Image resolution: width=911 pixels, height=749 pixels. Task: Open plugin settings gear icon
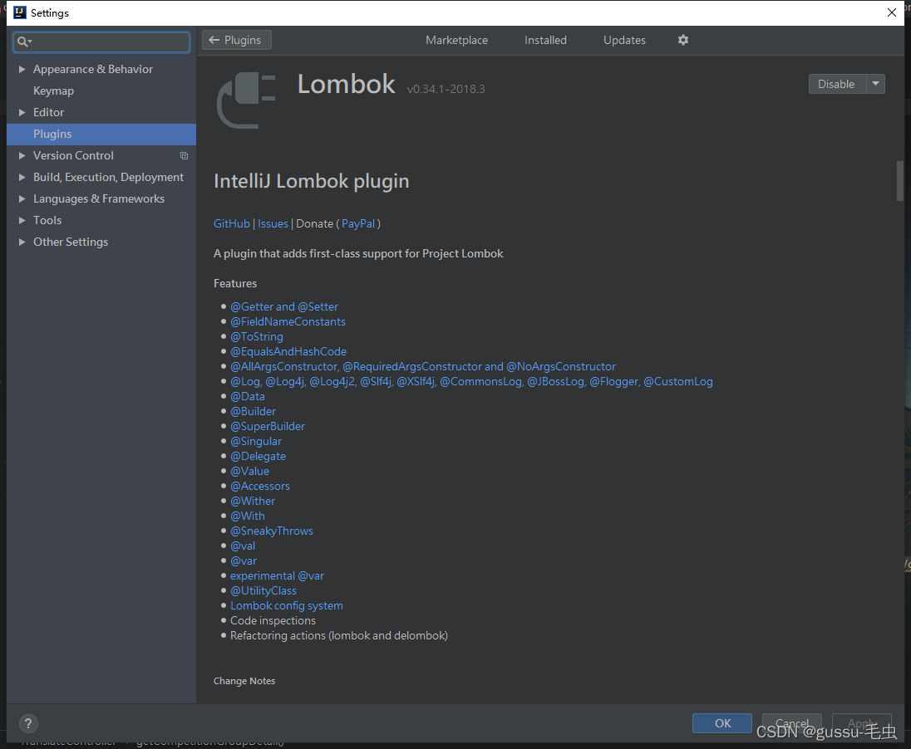(x=683, y=40)
